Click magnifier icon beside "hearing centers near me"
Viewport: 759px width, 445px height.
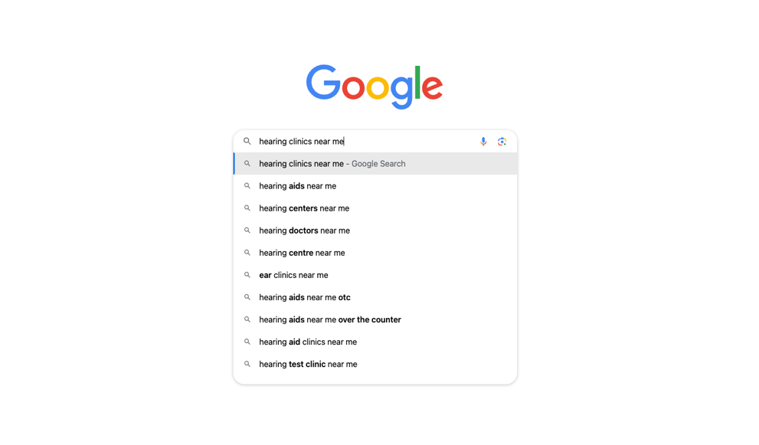tap(247, 208)
